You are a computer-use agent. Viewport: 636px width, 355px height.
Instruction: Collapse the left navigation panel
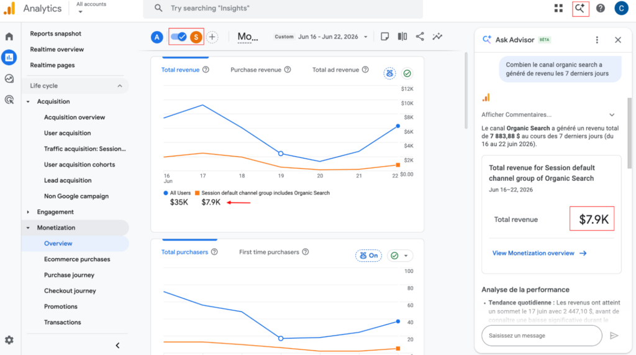[117, 346]
